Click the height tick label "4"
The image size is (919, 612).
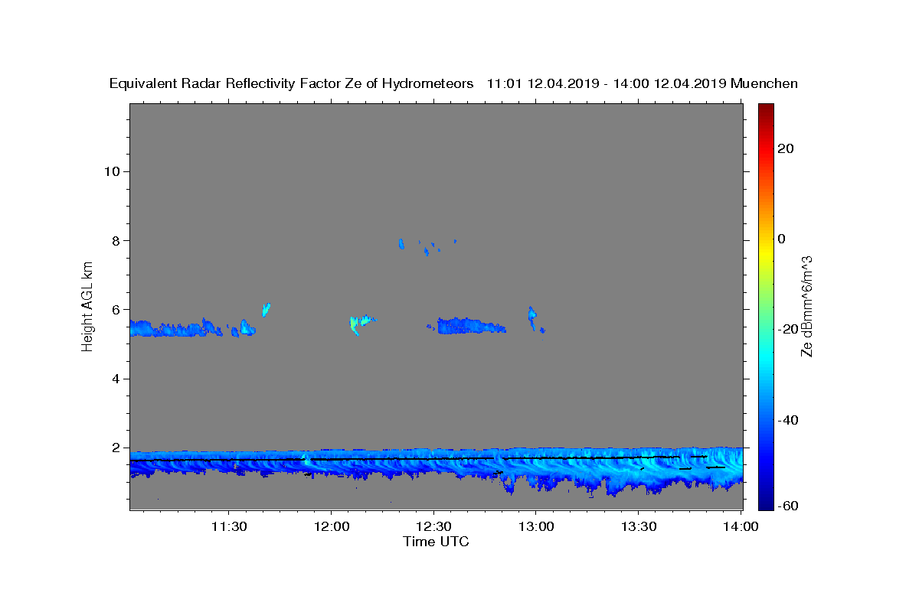point(116,379)
